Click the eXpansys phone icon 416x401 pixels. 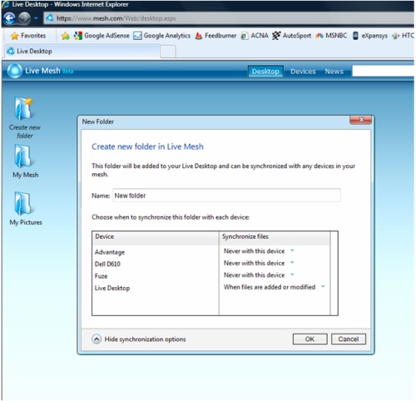click(x=355, y=36)
